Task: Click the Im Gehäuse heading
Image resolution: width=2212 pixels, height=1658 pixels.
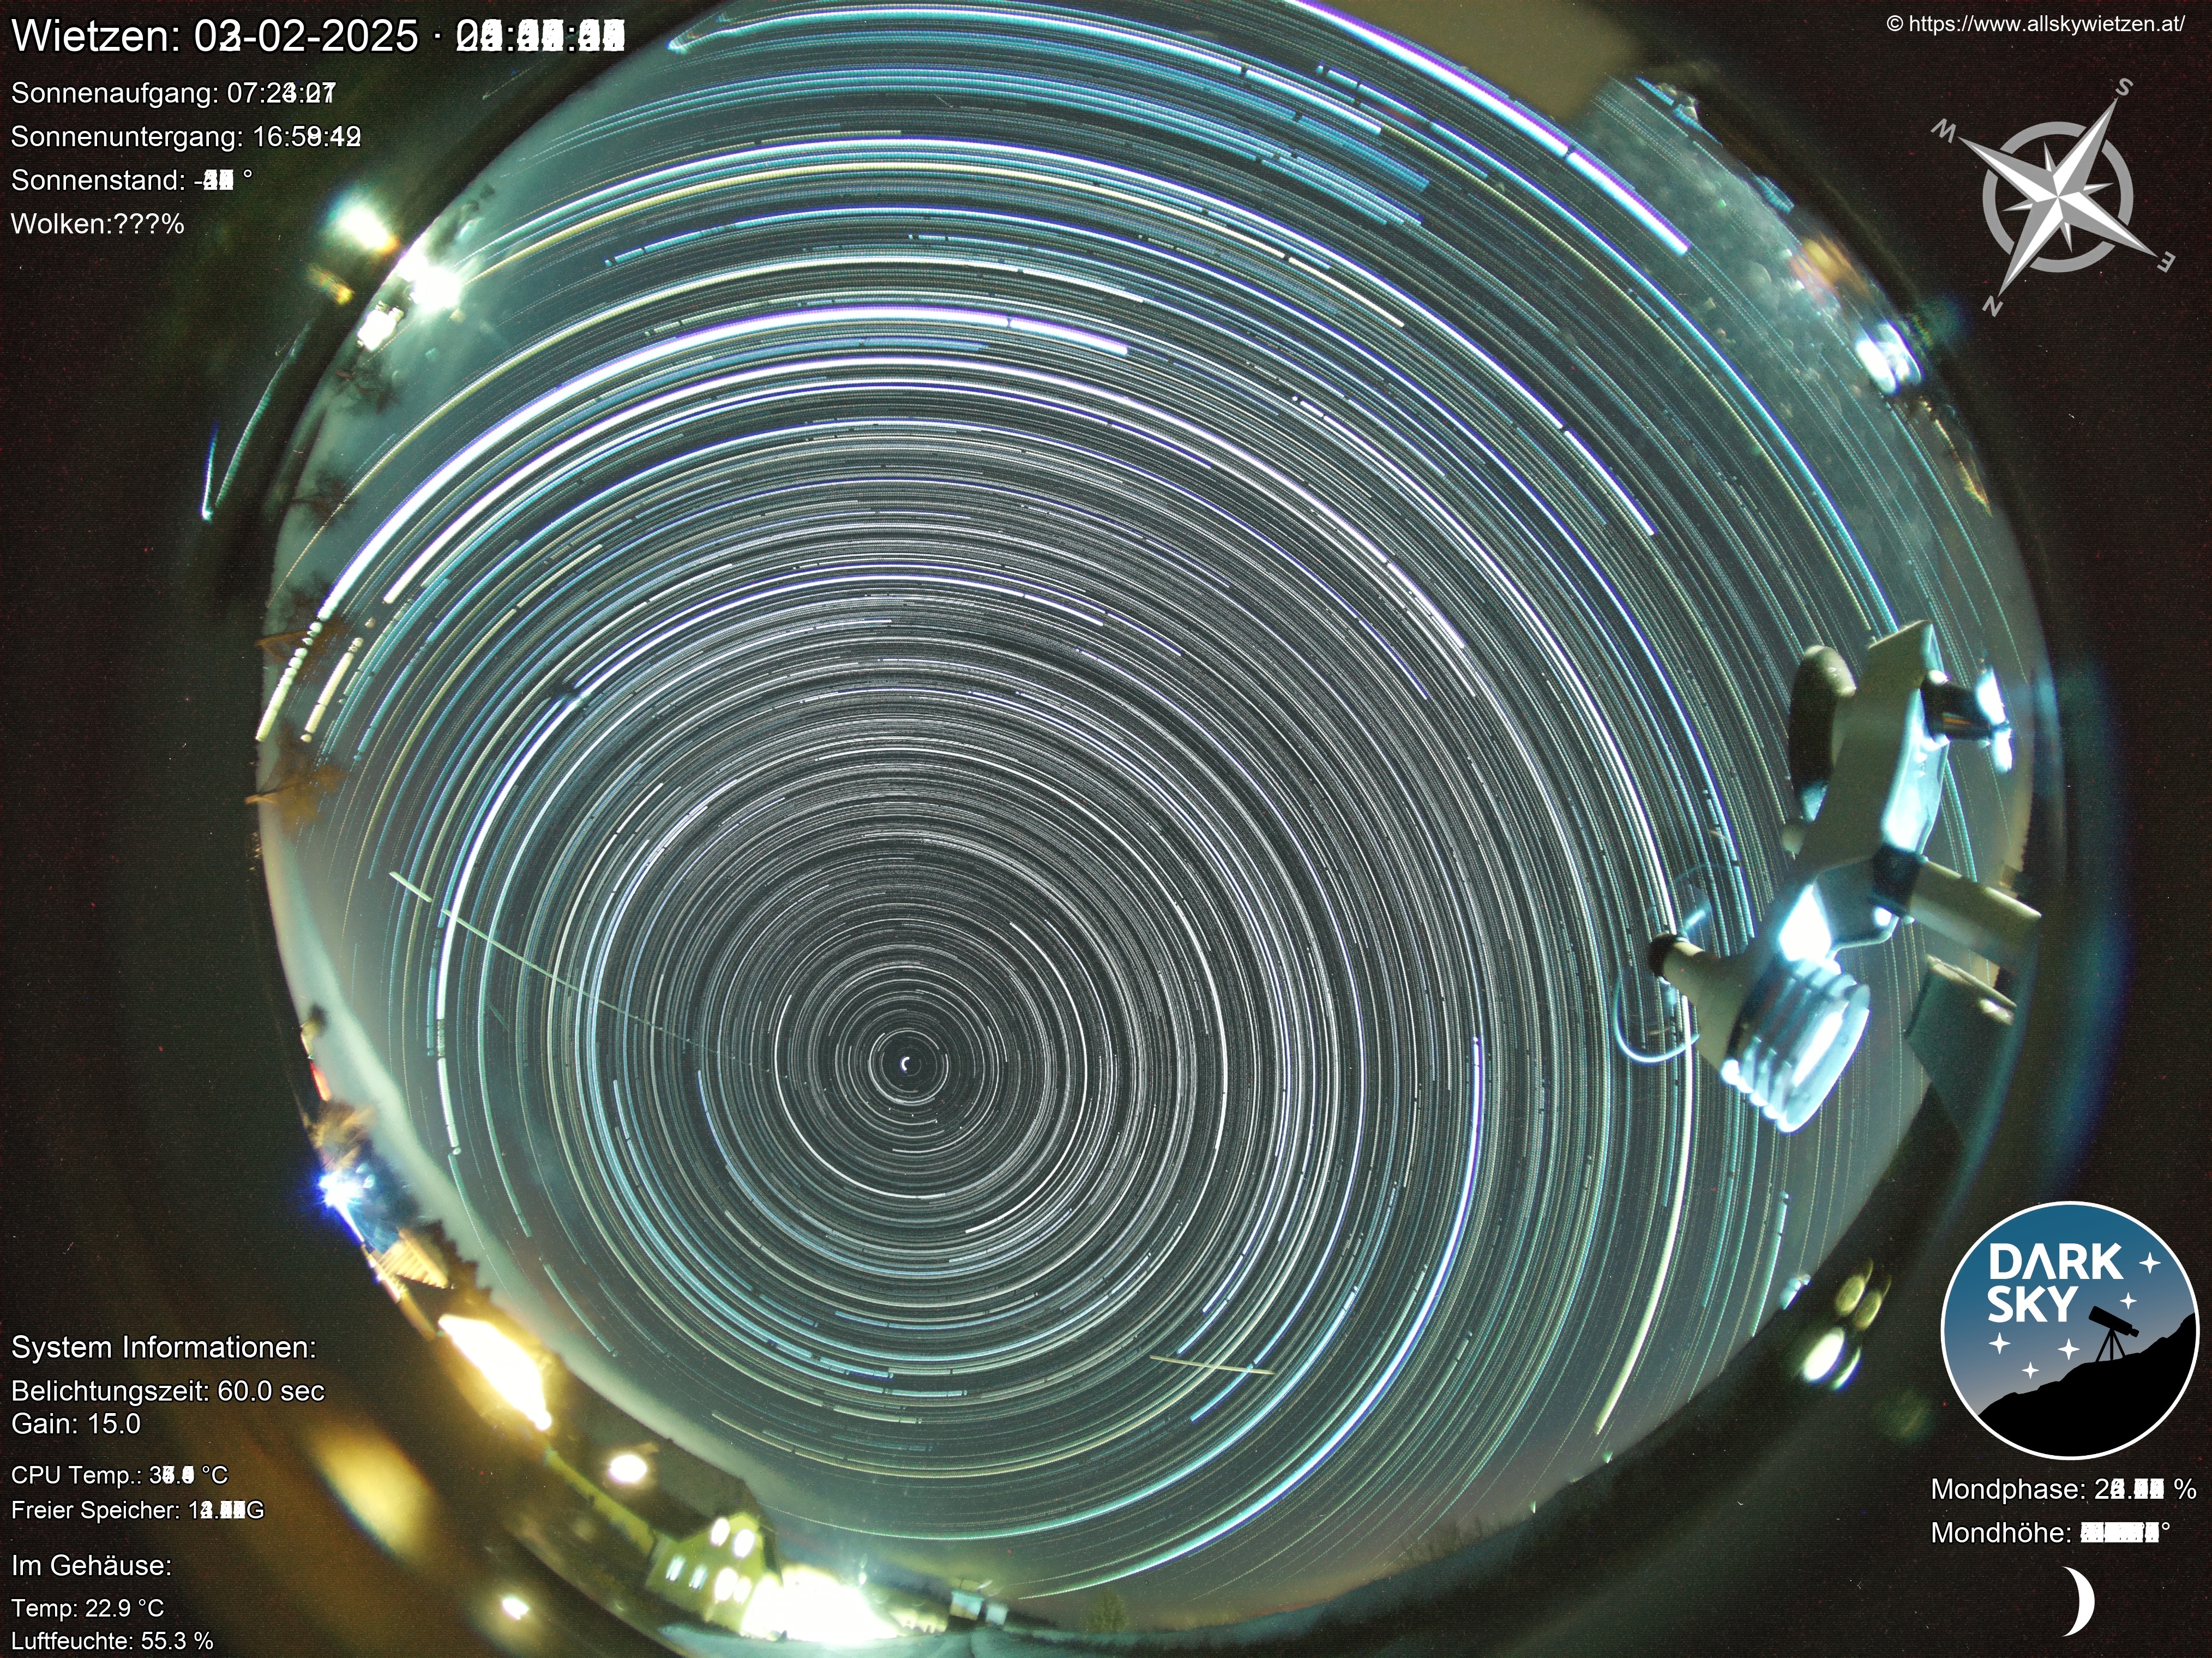Action: 91,1565
